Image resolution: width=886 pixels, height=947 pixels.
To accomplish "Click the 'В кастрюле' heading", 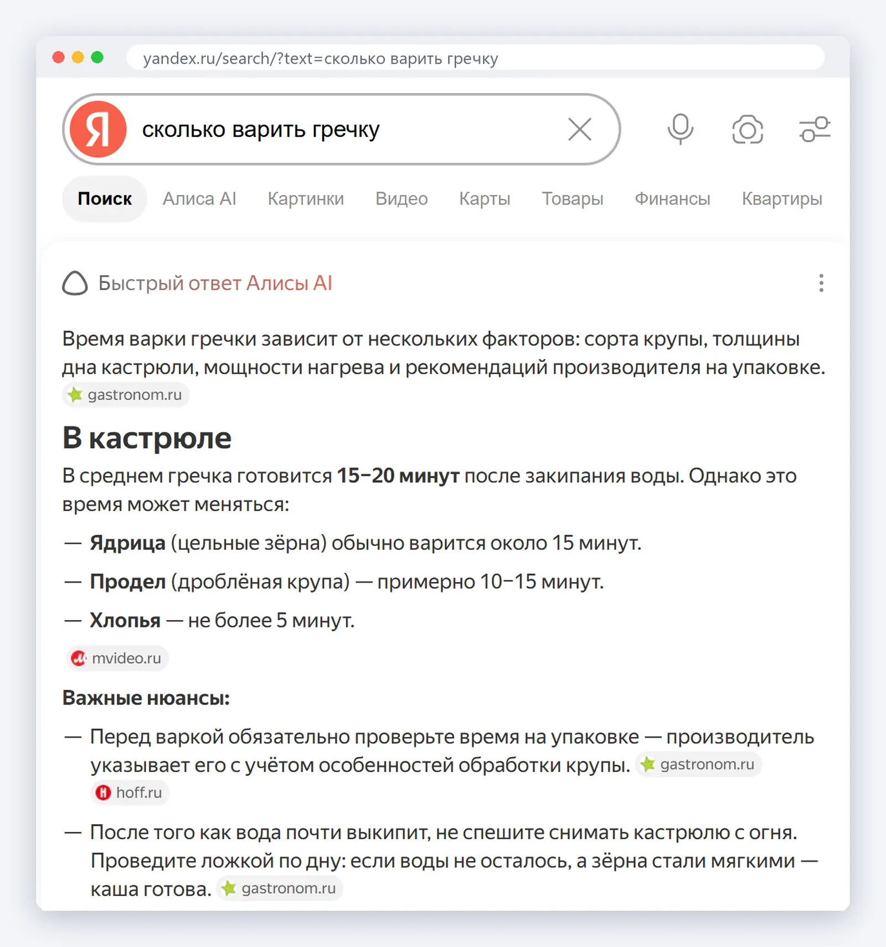I will pyautogui.click(x=147, y=438).
